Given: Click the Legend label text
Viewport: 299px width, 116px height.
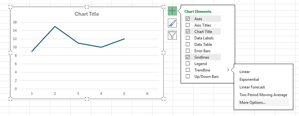Looking at the screenshot, I should (x=201, y=64).
